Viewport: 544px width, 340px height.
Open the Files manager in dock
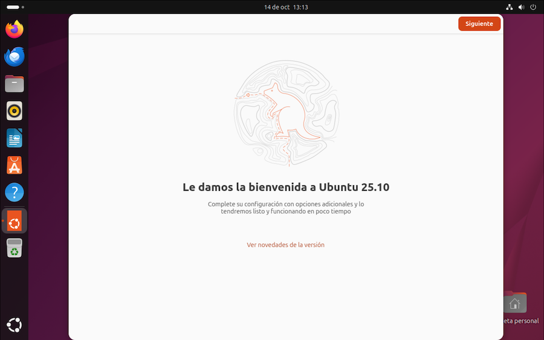(15, 84)
